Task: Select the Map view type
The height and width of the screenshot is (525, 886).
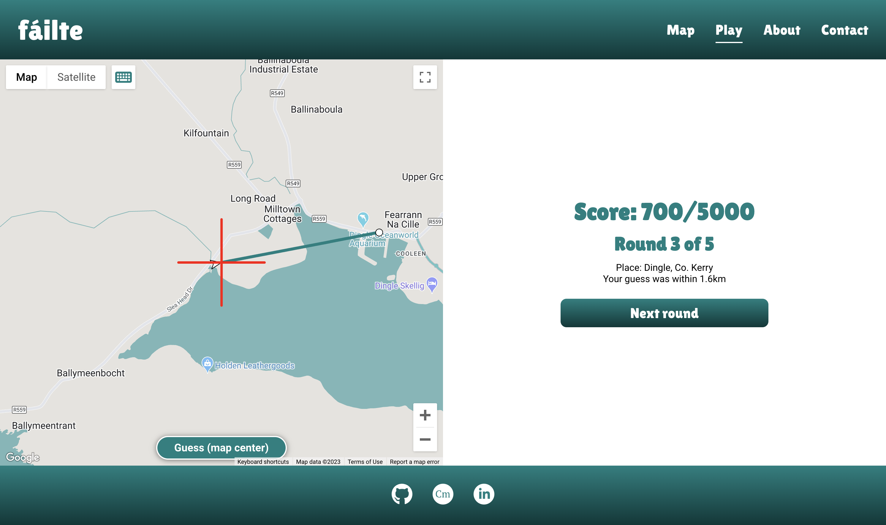Action: 26,77
